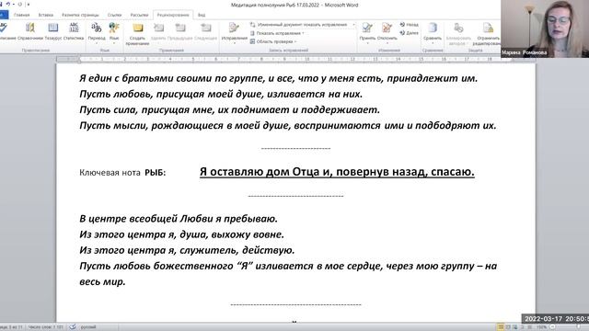Switch to Print Layout view button
The height and width of the screenshot is (331, 589).
501,327
